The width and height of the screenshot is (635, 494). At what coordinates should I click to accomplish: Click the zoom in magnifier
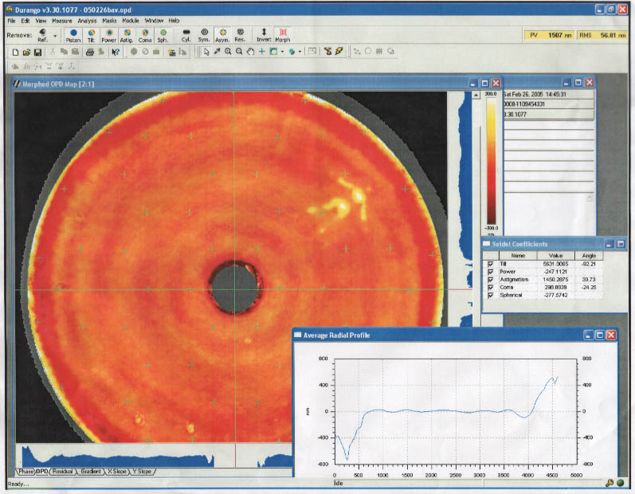(x=228, y=52)
